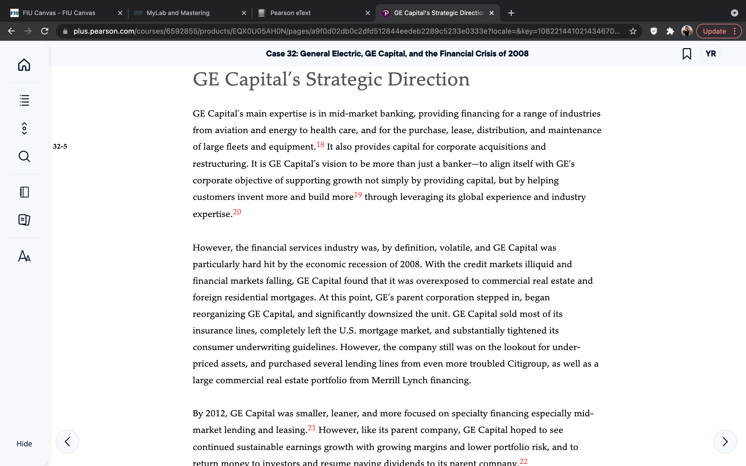Open the page navigation up-down icon
Screen dimensions: 746x466
click(x=24, y=128)
